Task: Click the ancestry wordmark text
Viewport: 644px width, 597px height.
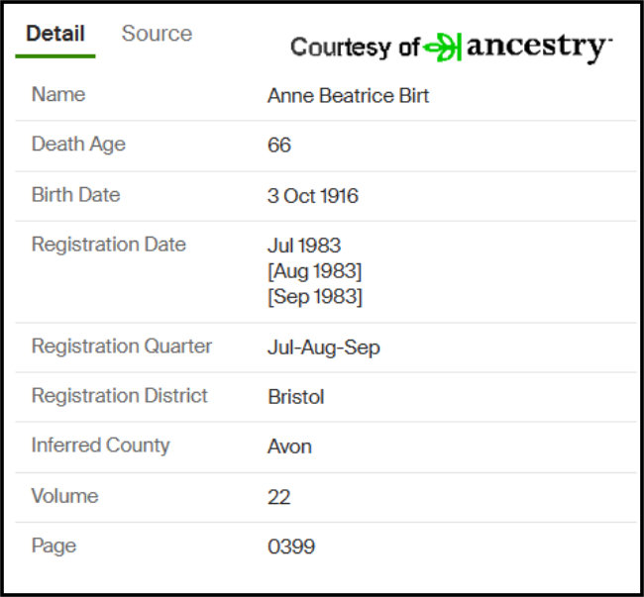Action: point(539,47)
